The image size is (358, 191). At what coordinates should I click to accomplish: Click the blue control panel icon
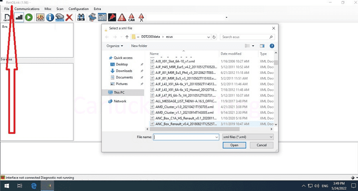(102, 17)
